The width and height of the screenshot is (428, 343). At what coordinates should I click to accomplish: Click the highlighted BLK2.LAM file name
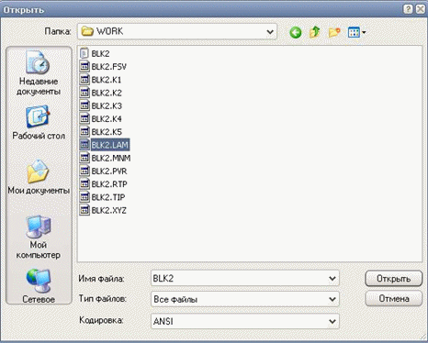[x=110, y=145]
